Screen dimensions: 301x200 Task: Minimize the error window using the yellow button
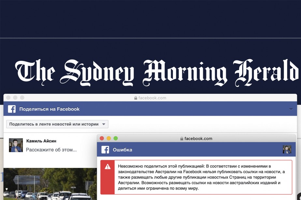pos(108,138)
